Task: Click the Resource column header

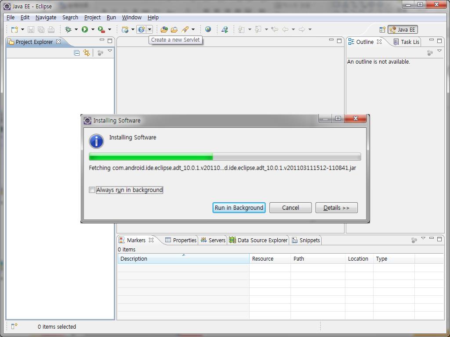Action: [270, 258]
